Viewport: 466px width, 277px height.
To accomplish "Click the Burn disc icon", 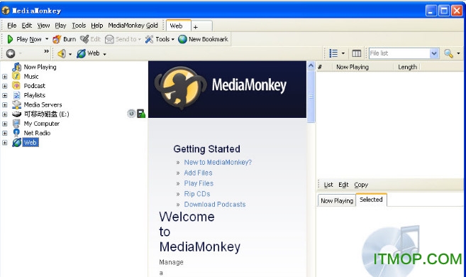I will (x=57, y=39).
